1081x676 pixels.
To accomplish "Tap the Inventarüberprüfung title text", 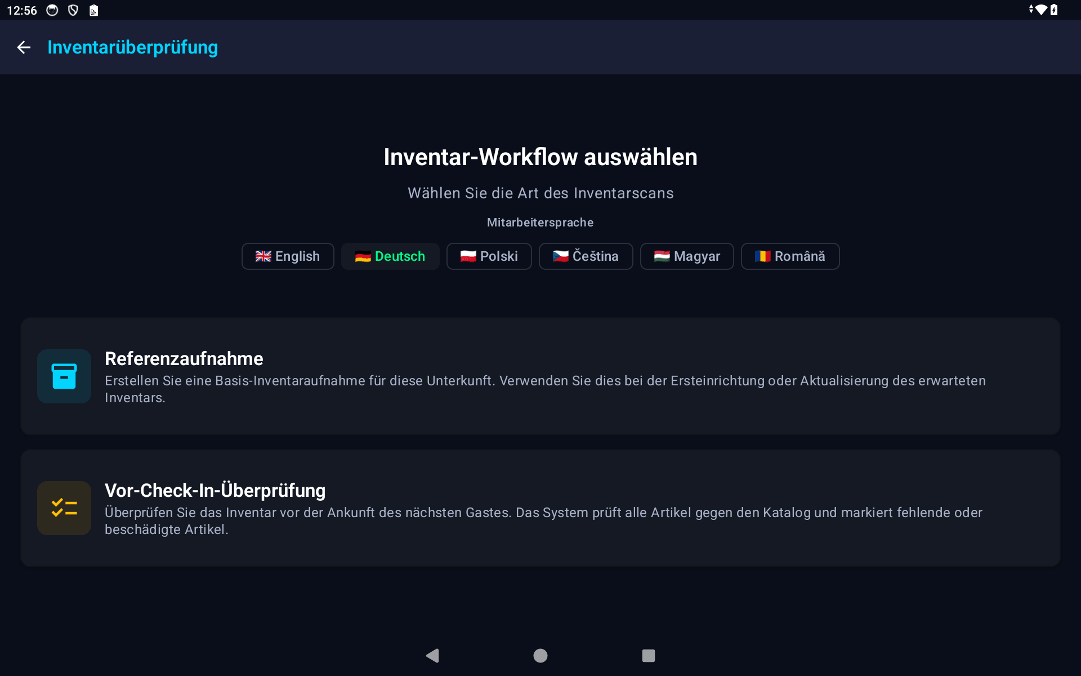I will [133, 47].
